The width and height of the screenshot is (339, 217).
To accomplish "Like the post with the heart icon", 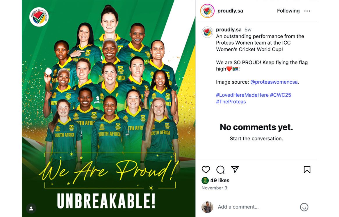I will point(206,170).
